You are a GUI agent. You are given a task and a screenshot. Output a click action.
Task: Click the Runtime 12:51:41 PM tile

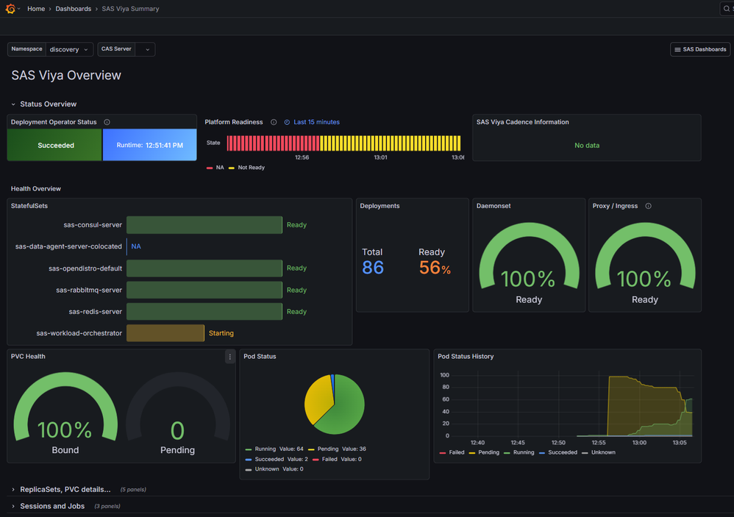[x=150, y=145]
